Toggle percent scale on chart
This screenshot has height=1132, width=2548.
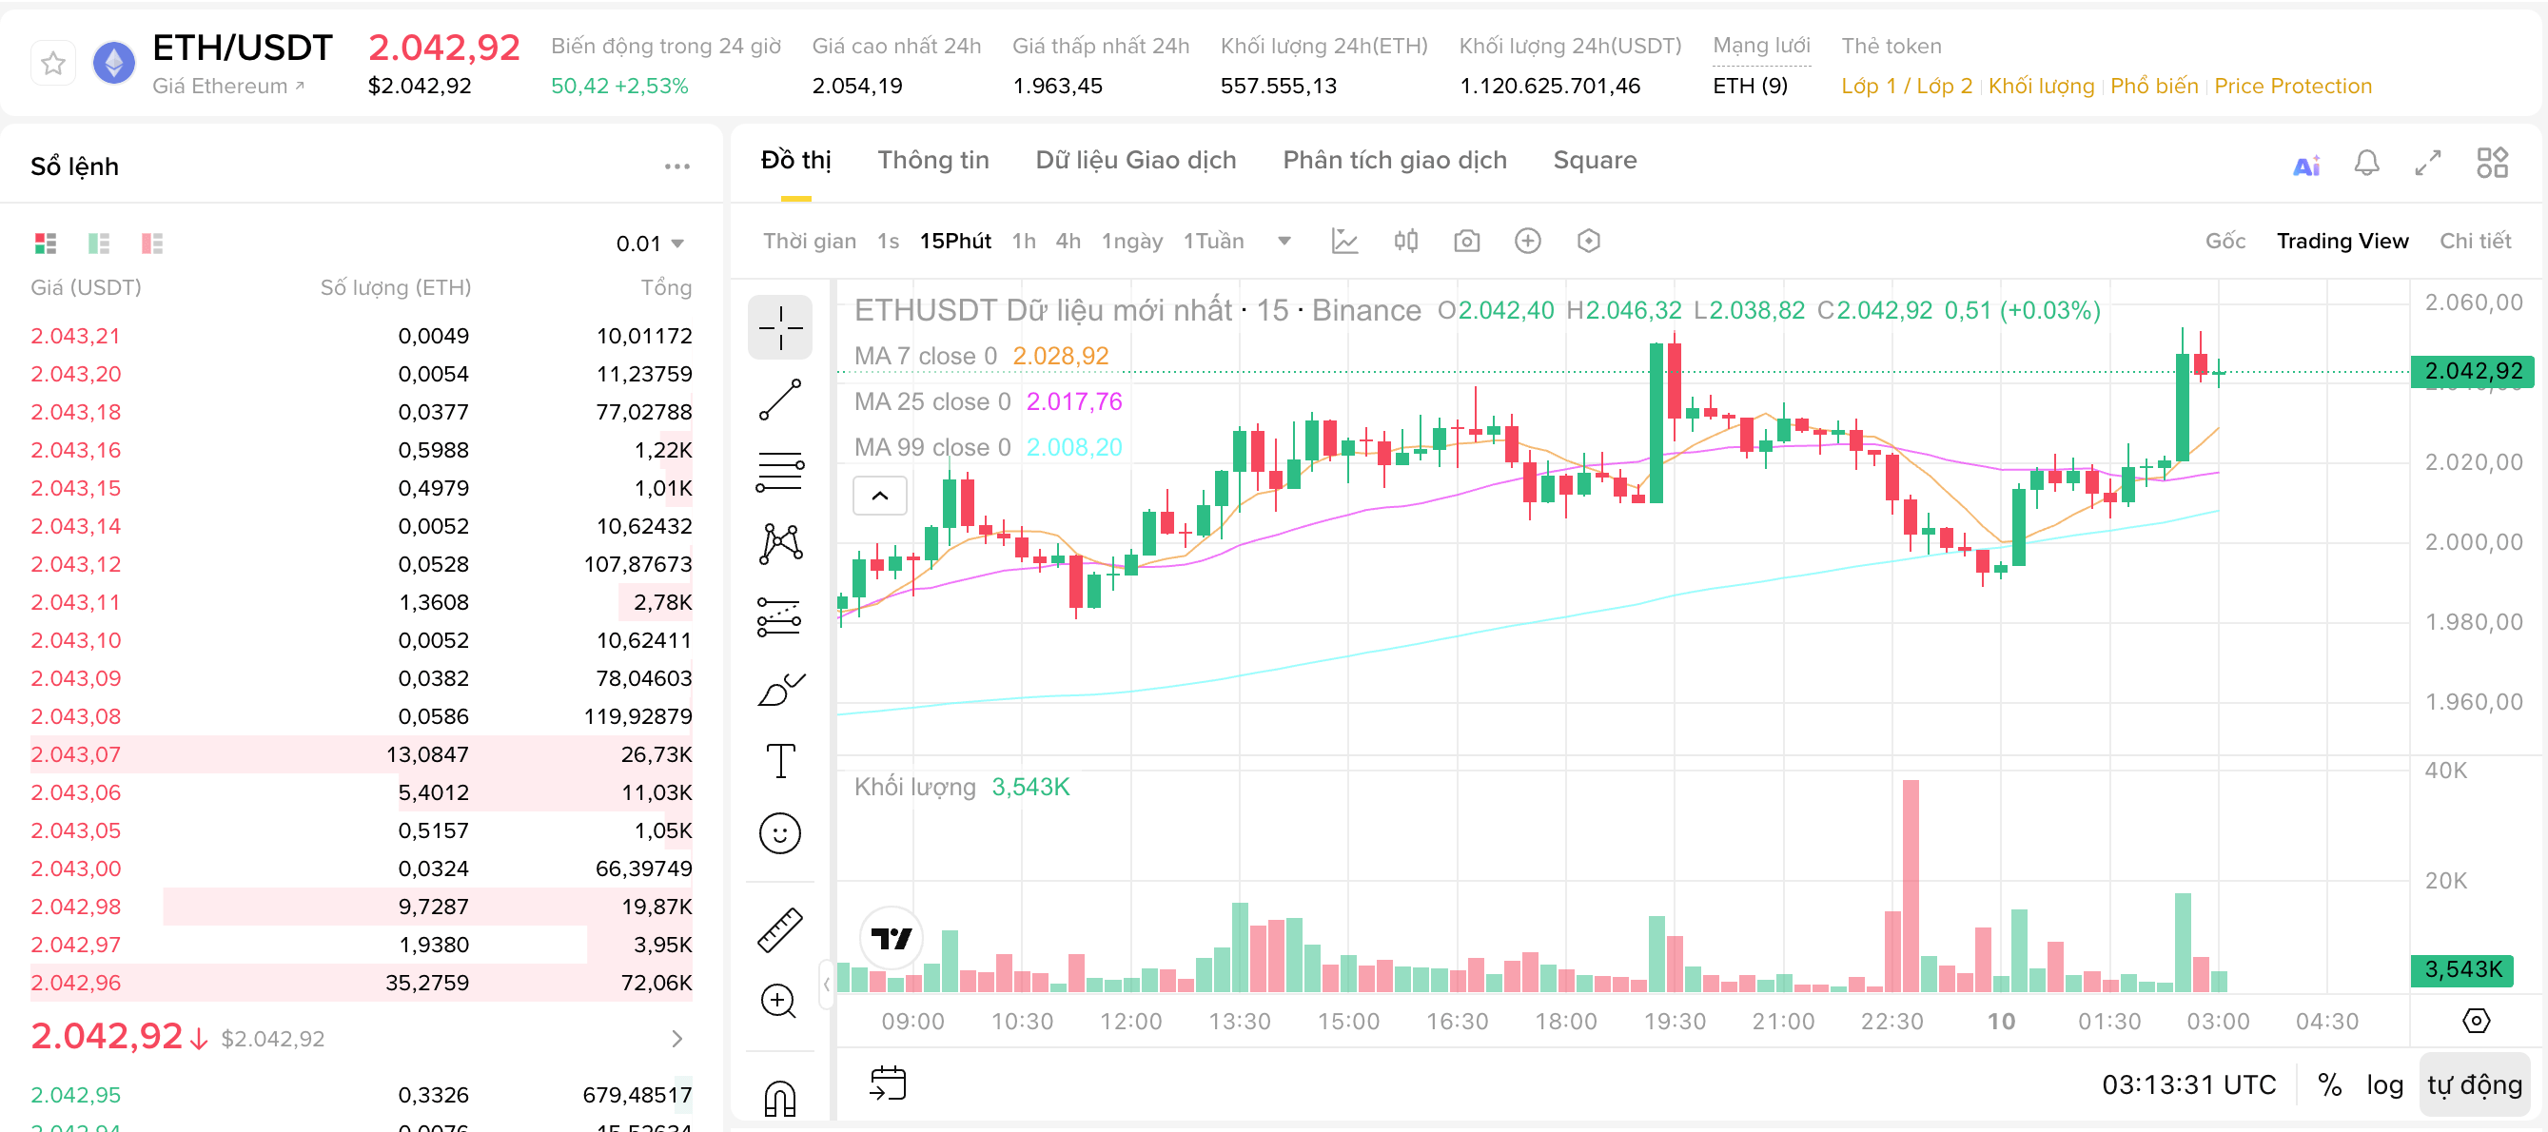[2329, 1085]
